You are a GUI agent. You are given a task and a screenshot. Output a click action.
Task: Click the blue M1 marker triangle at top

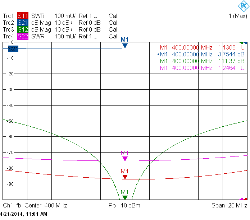[x=125, y=46]
